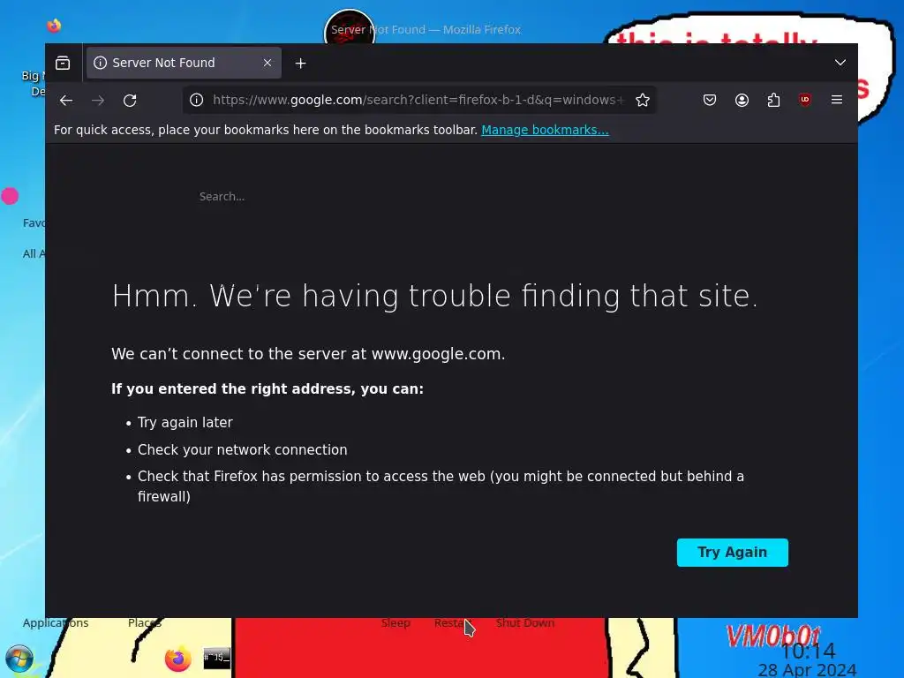904x678 pixels.
Task: Click the Try Again button
Action: (732, 553)
